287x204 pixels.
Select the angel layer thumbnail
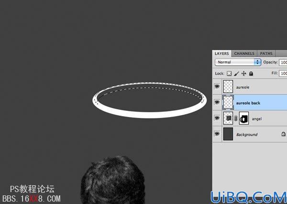[228, 118]
